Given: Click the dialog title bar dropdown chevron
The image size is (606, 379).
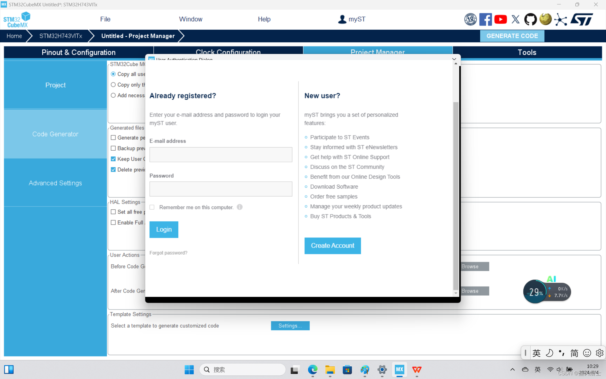Looking at the screenshot, I should (x=454, y=59).
